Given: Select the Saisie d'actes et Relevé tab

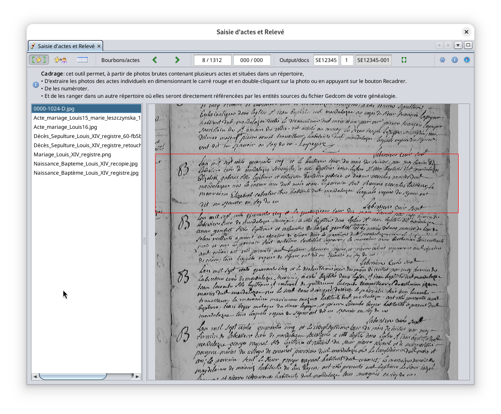Looking at the screenshot, I should pyautogui.click(x=66, y=46).
